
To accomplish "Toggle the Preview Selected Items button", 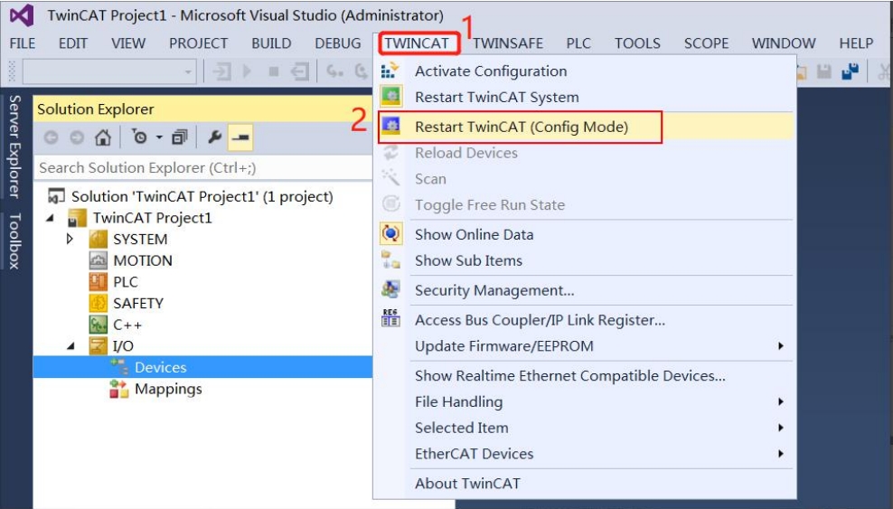I will point(240,137).
